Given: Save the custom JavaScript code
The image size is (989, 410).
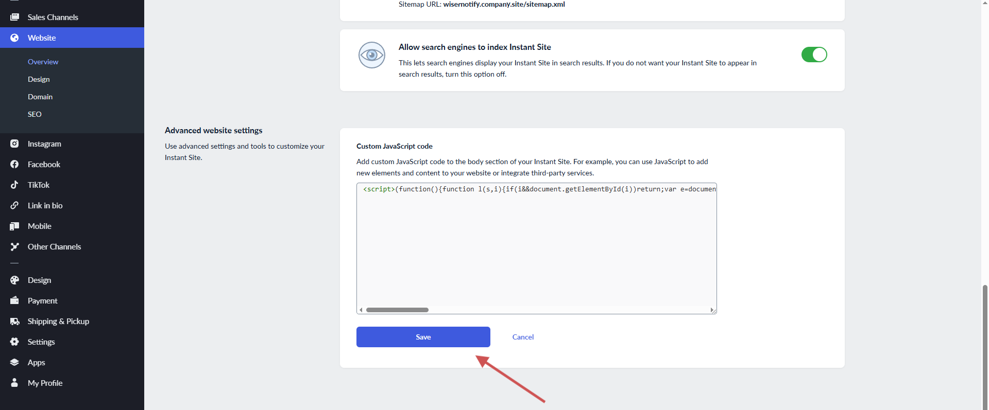Looking at the screenshot, I should 423,337.
